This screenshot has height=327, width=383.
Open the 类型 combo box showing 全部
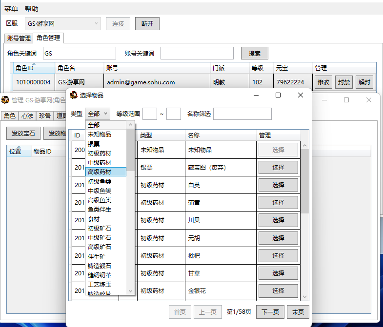point(98,114)
